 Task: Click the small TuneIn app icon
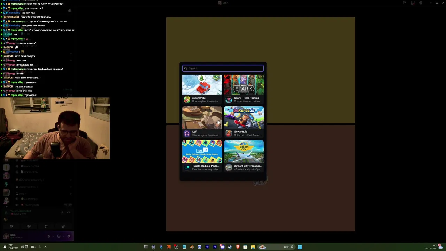point(187,168)
